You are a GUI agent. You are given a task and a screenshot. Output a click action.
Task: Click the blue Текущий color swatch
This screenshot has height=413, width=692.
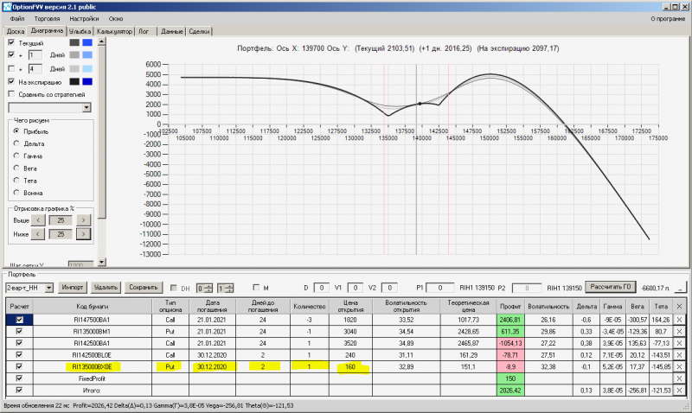point(87,42)
